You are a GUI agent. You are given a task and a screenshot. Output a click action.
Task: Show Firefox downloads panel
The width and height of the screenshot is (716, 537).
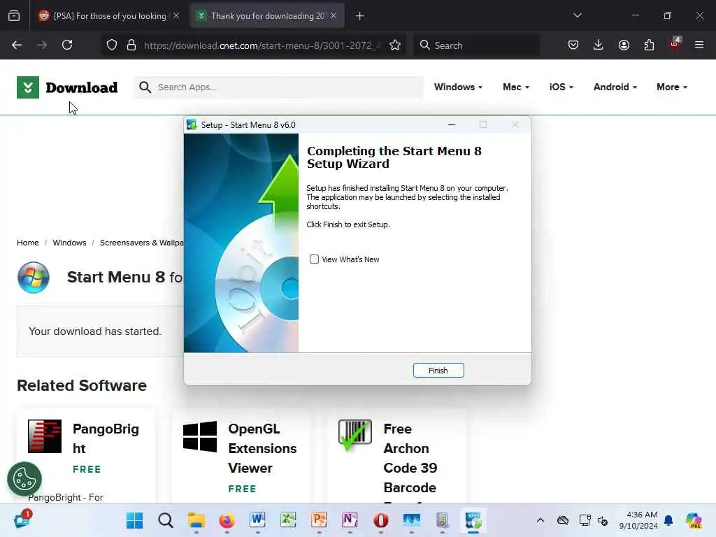pyautogui.click(x=599, y=45)
